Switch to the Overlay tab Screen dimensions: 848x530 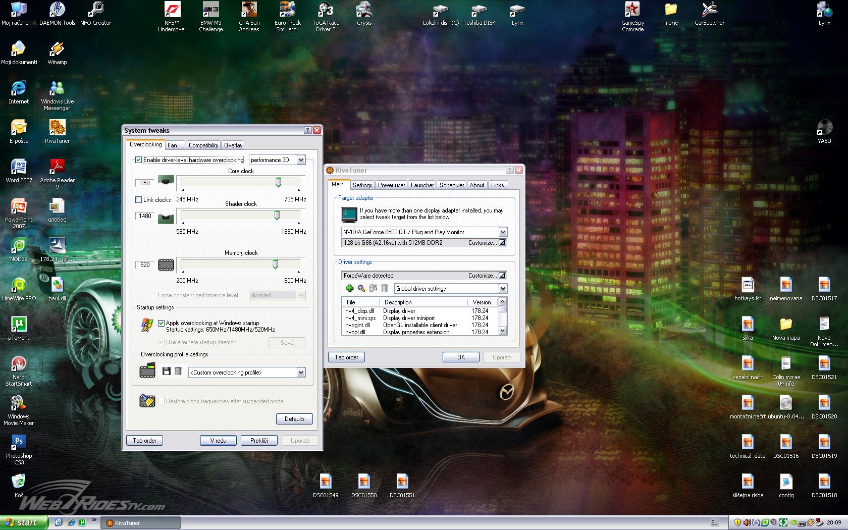click(233, 145)
